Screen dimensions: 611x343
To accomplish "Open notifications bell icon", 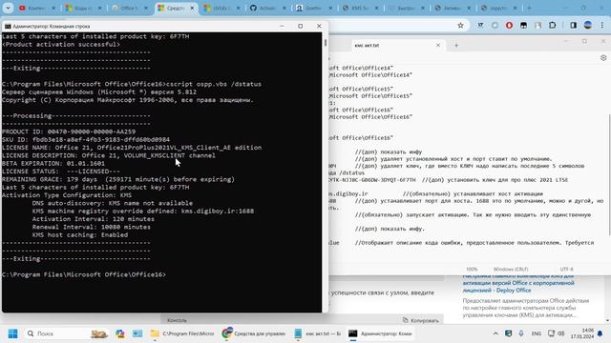I will tap(600, 333).
